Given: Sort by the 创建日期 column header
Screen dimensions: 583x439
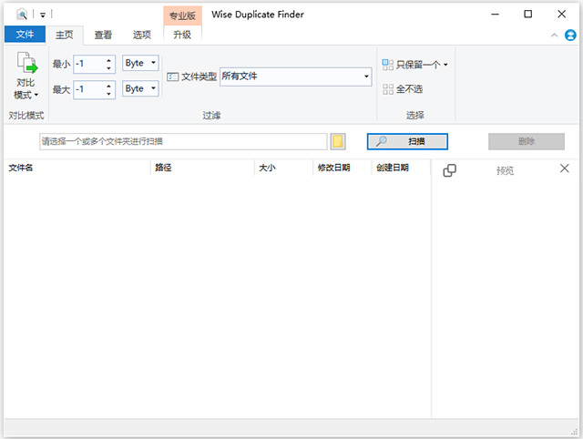Looking at the screenshot, I should coord(401,168).
